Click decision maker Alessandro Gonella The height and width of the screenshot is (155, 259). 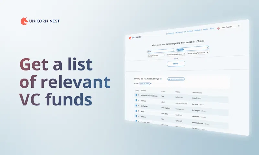[197, 123]
